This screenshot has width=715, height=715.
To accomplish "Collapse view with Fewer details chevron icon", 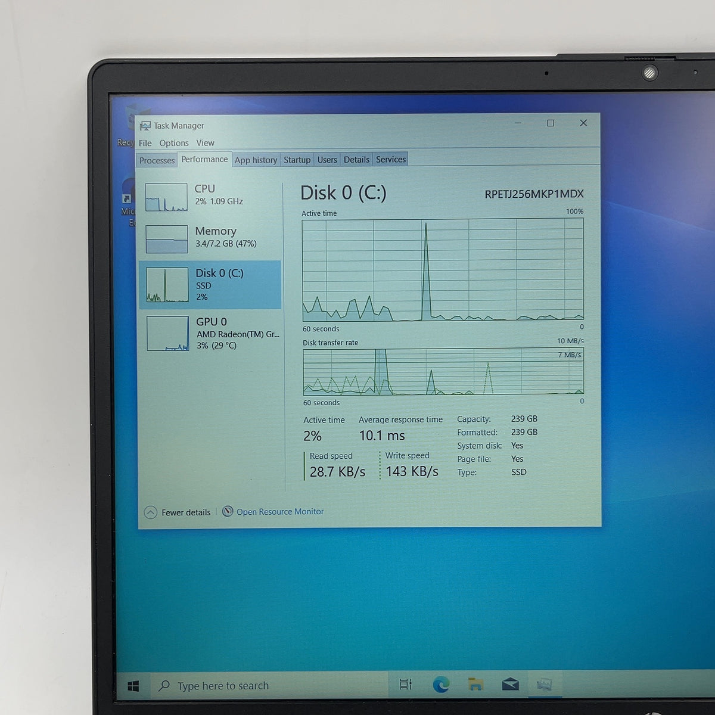I will pos(151,512).
